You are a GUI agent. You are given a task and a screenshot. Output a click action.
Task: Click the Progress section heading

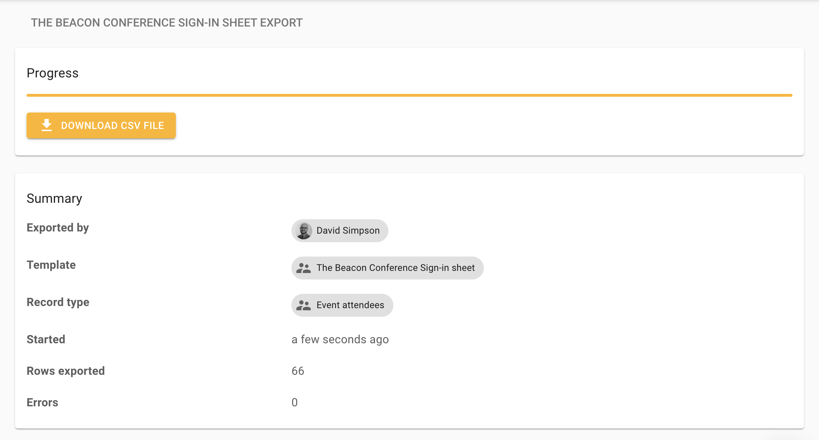52,73
